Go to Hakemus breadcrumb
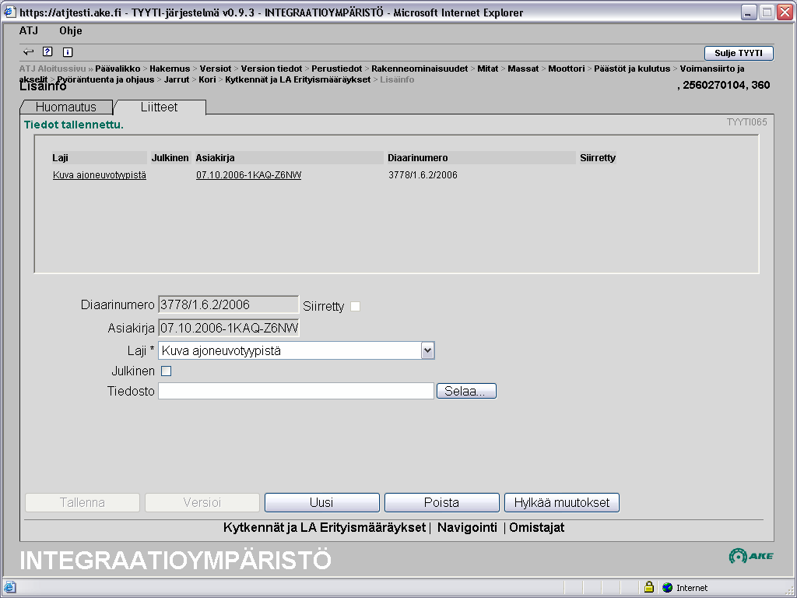The image size is (797, 598). (170, 69)
